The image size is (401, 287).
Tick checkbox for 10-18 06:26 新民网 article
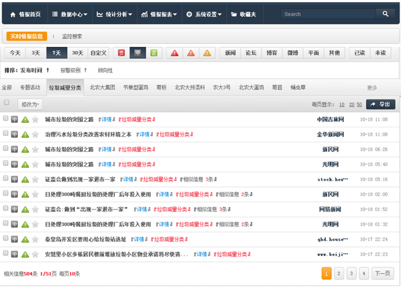[x=6, y=148]
